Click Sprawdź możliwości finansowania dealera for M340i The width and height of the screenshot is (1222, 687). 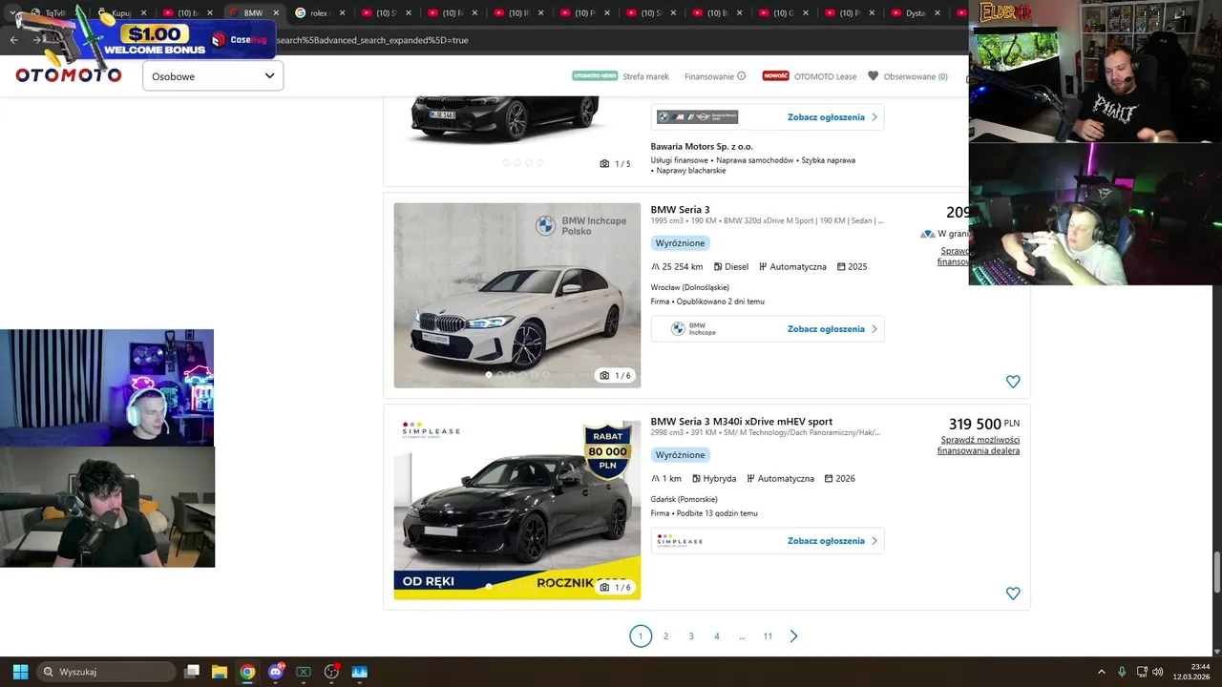(979, 445)
